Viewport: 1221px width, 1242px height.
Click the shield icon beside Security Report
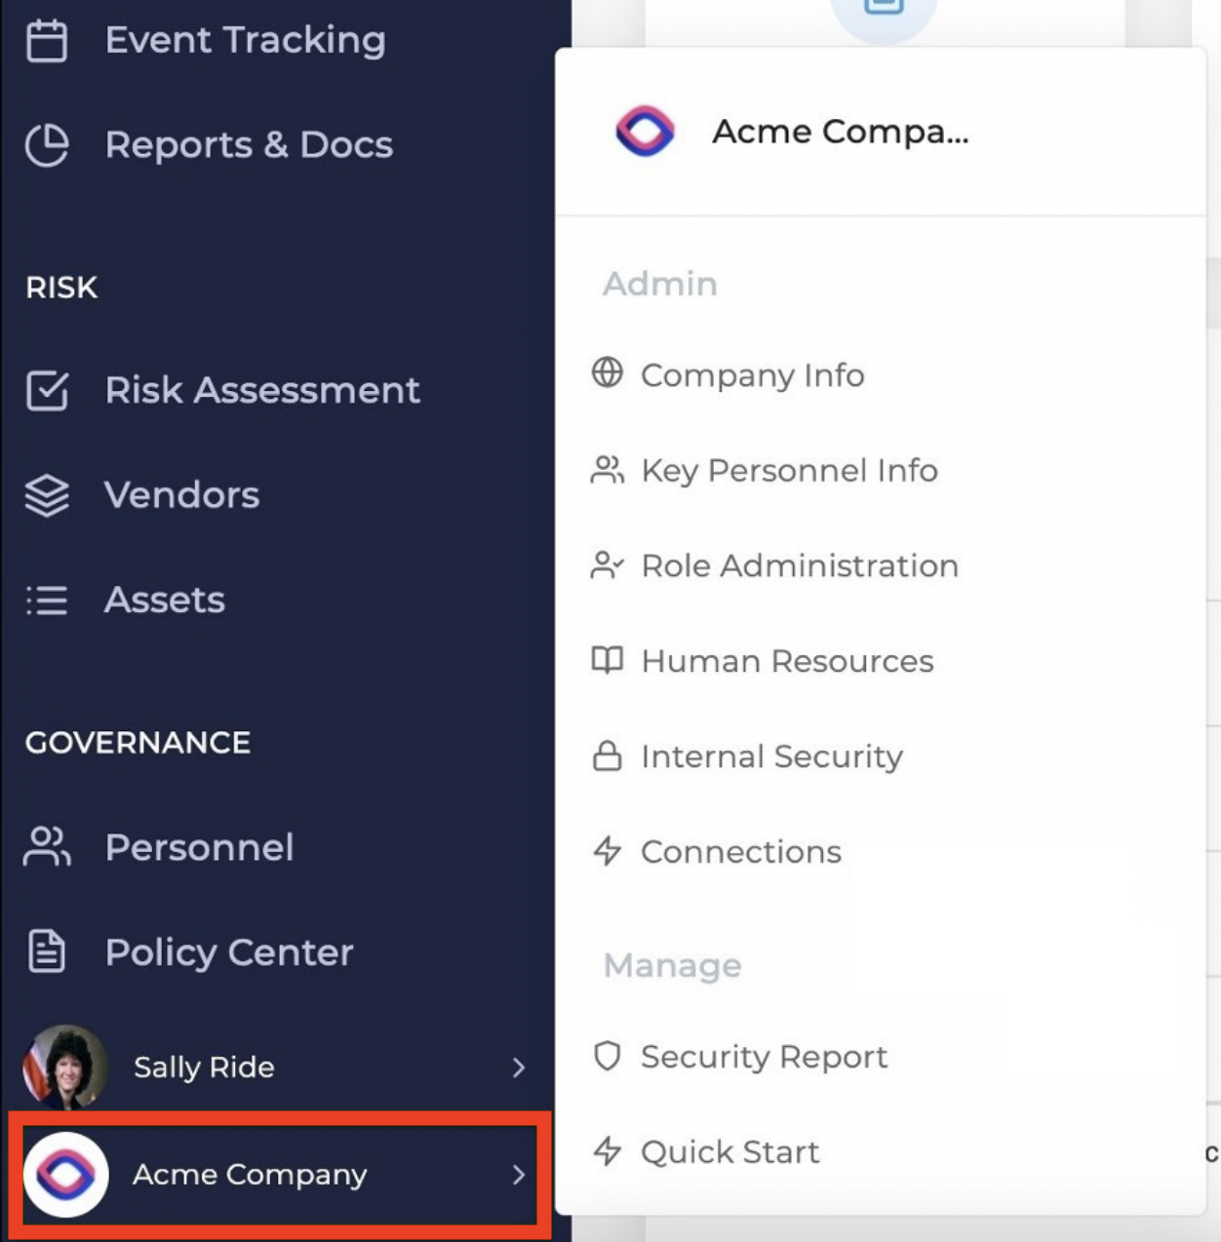(x=607, y=1056)
